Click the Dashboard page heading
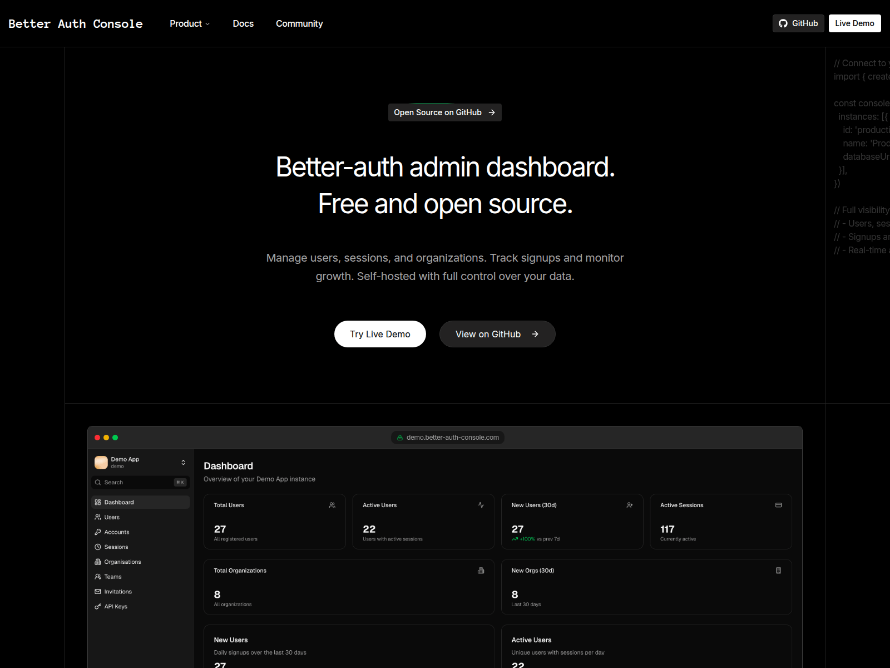890x668 pixels. [x=228, y=466]
